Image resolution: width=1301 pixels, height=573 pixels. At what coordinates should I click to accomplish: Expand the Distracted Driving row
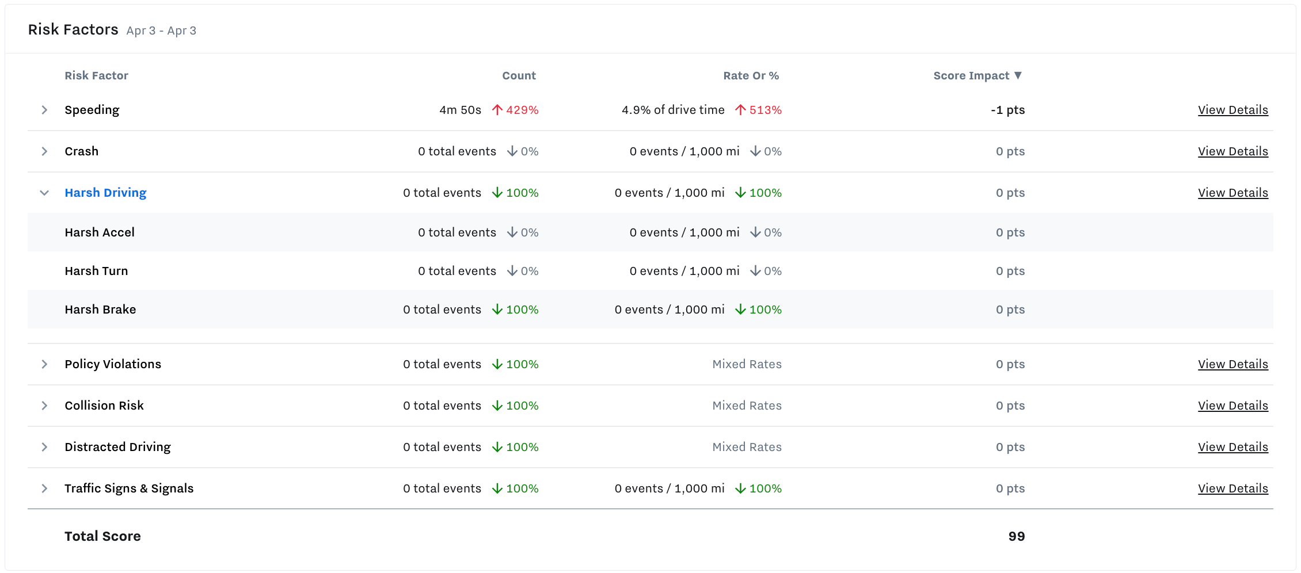[44, 447]
